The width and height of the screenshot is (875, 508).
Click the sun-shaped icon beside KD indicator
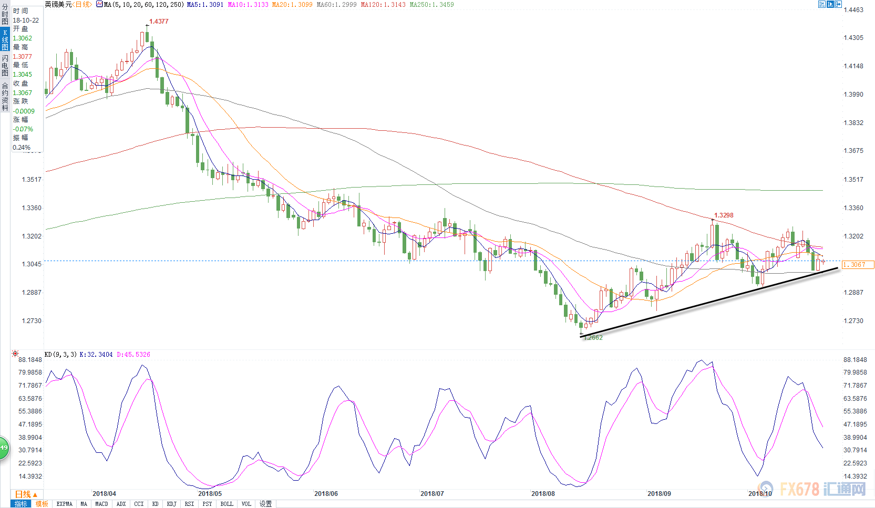15,354
